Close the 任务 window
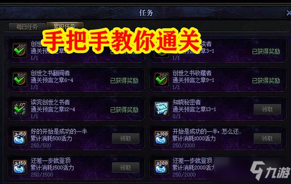This screenshot has height=184, width=291. [288, 13]
